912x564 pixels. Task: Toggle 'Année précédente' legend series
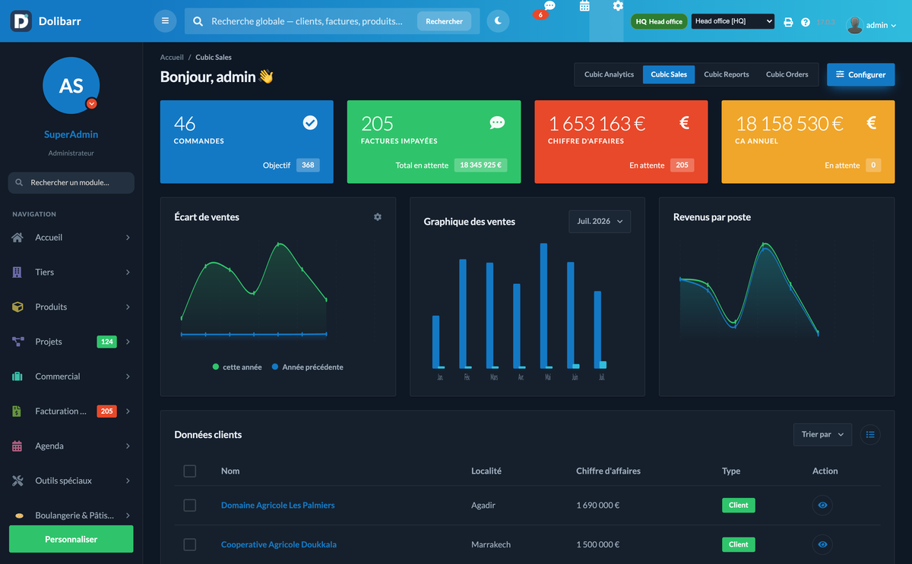(x=307, y=367)
